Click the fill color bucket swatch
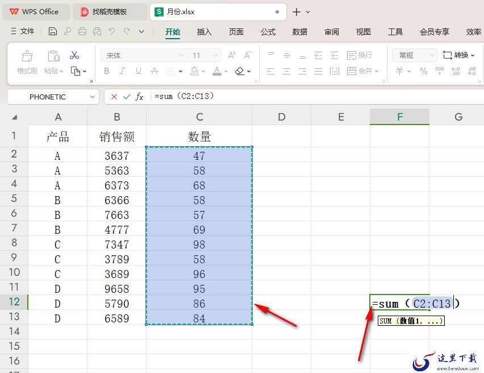The width and height of the screenshot is (484, 373). coord(194,71)
